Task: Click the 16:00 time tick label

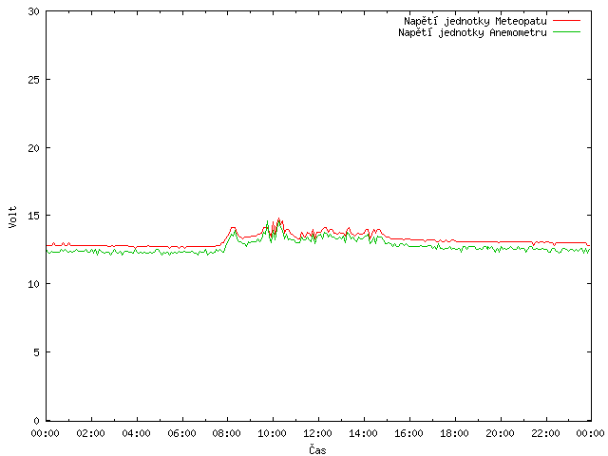Action: (x=409, y=433)
